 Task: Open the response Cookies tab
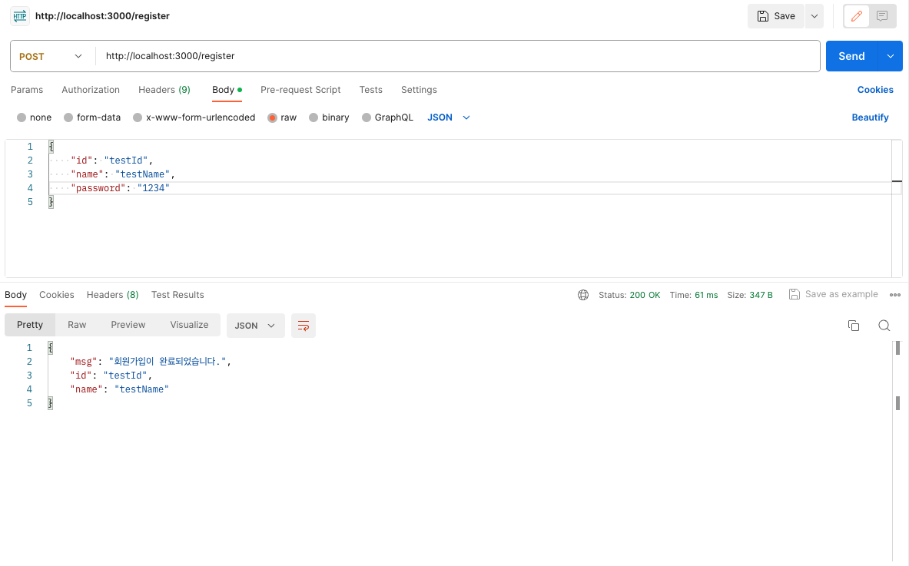57,295
